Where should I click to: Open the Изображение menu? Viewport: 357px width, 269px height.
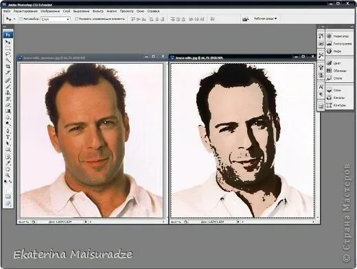pos(50,11)
